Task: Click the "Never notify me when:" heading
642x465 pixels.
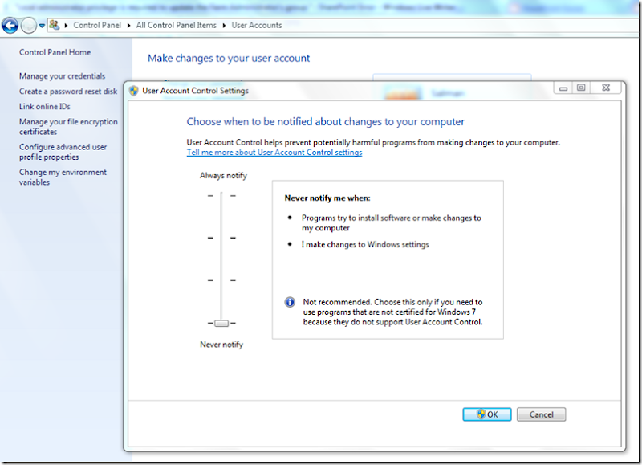Action: tap(327, 198)
